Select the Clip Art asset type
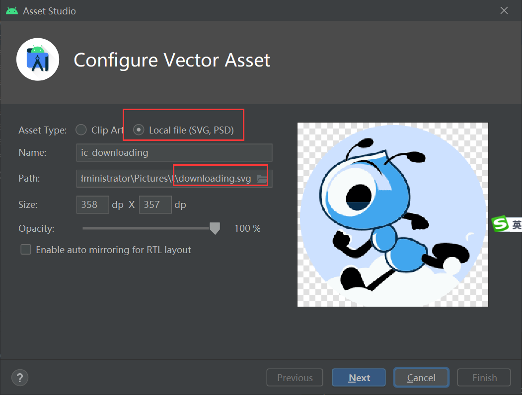 [x=81, y=130]
